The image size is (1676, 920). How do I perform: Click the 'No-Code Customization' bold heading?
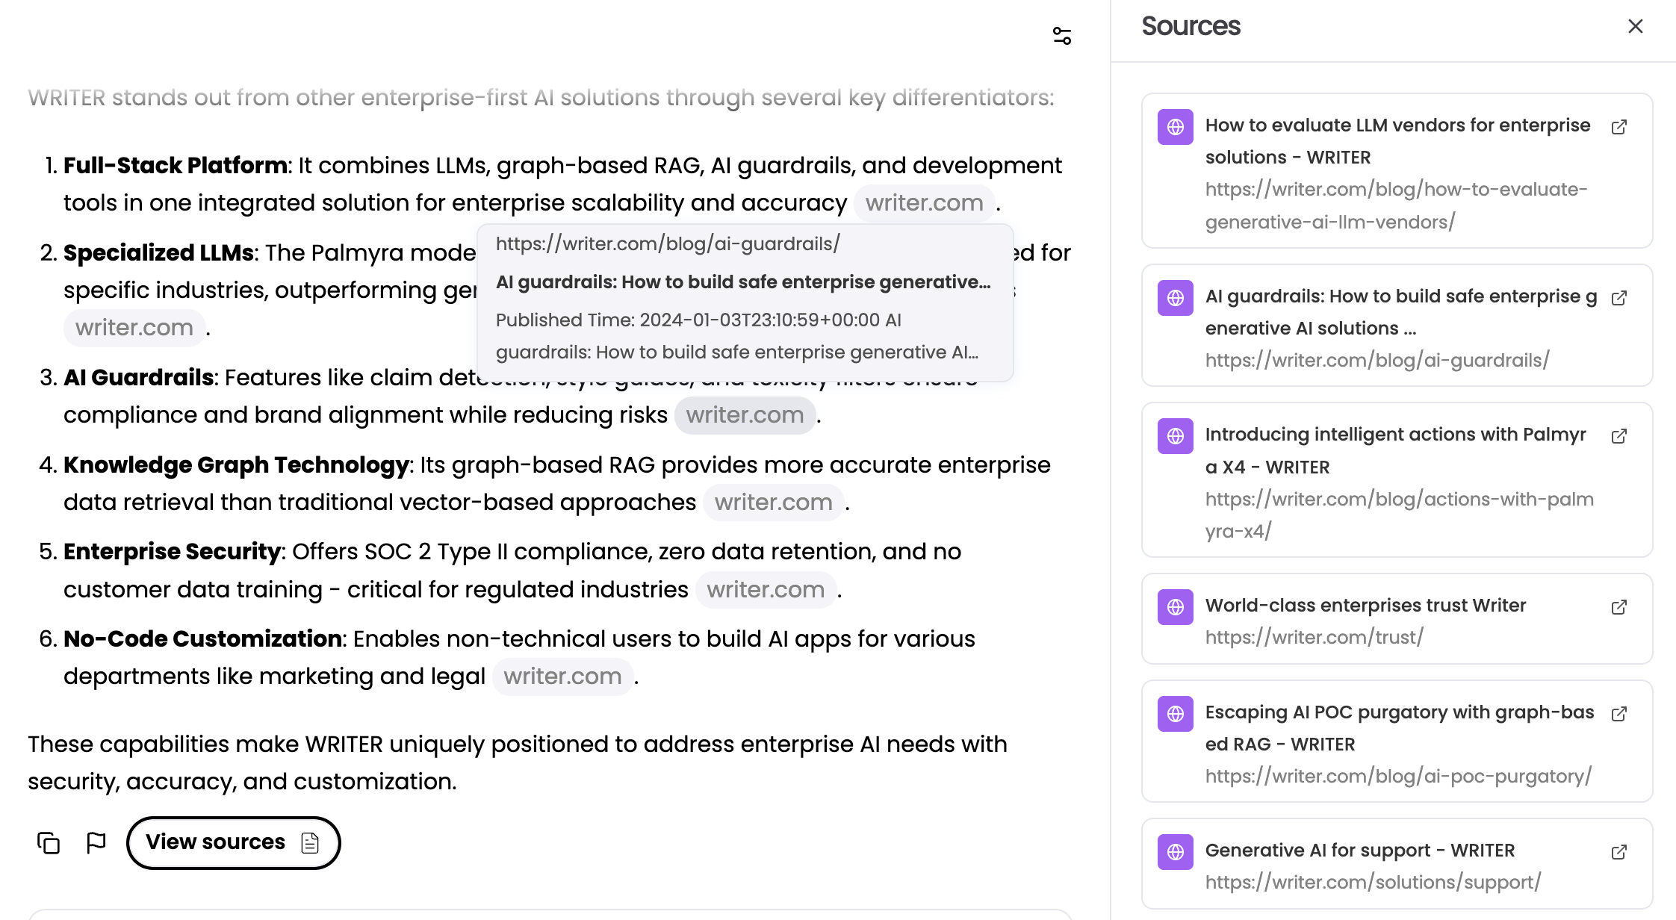click(x=202, y=639)
